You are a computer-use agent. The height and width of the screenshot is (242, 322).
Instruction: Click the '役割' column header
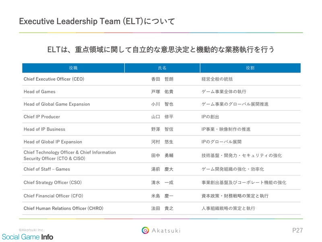(x=250, y=68)
